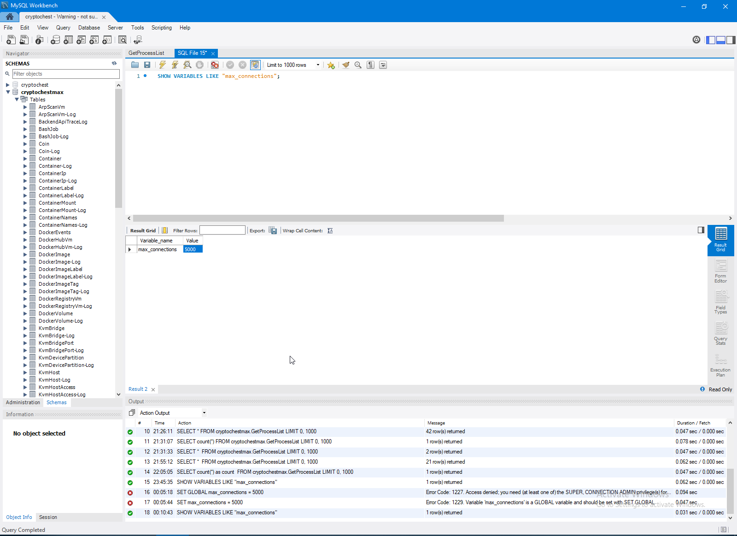This screenshot has width=737, height=536.
Task: Toggle Wrap Cell Content icon
Action: pos(330,230)
